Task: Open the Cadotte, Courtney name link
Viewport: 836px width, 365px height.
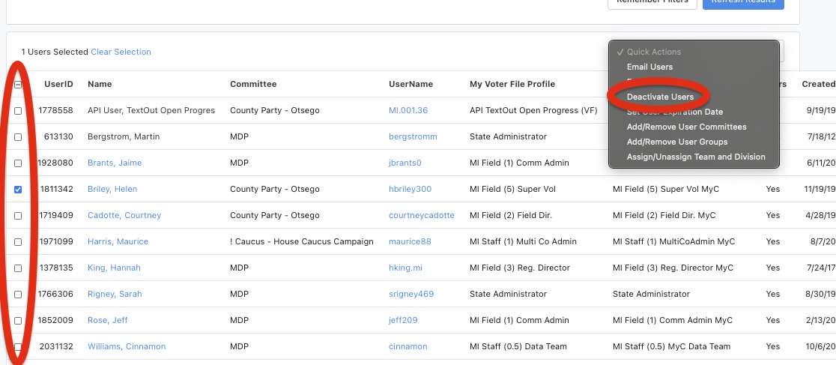Action: (124, 215)
